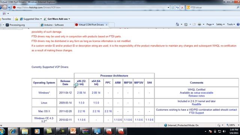
Task: Click the Feeds icon in command bar
Action: pos(186,24)
